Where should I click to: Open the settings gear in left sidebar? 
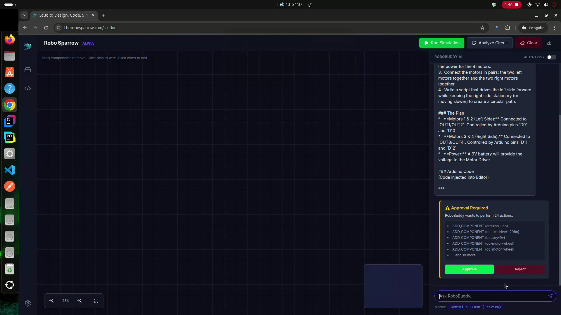point(28,303)
